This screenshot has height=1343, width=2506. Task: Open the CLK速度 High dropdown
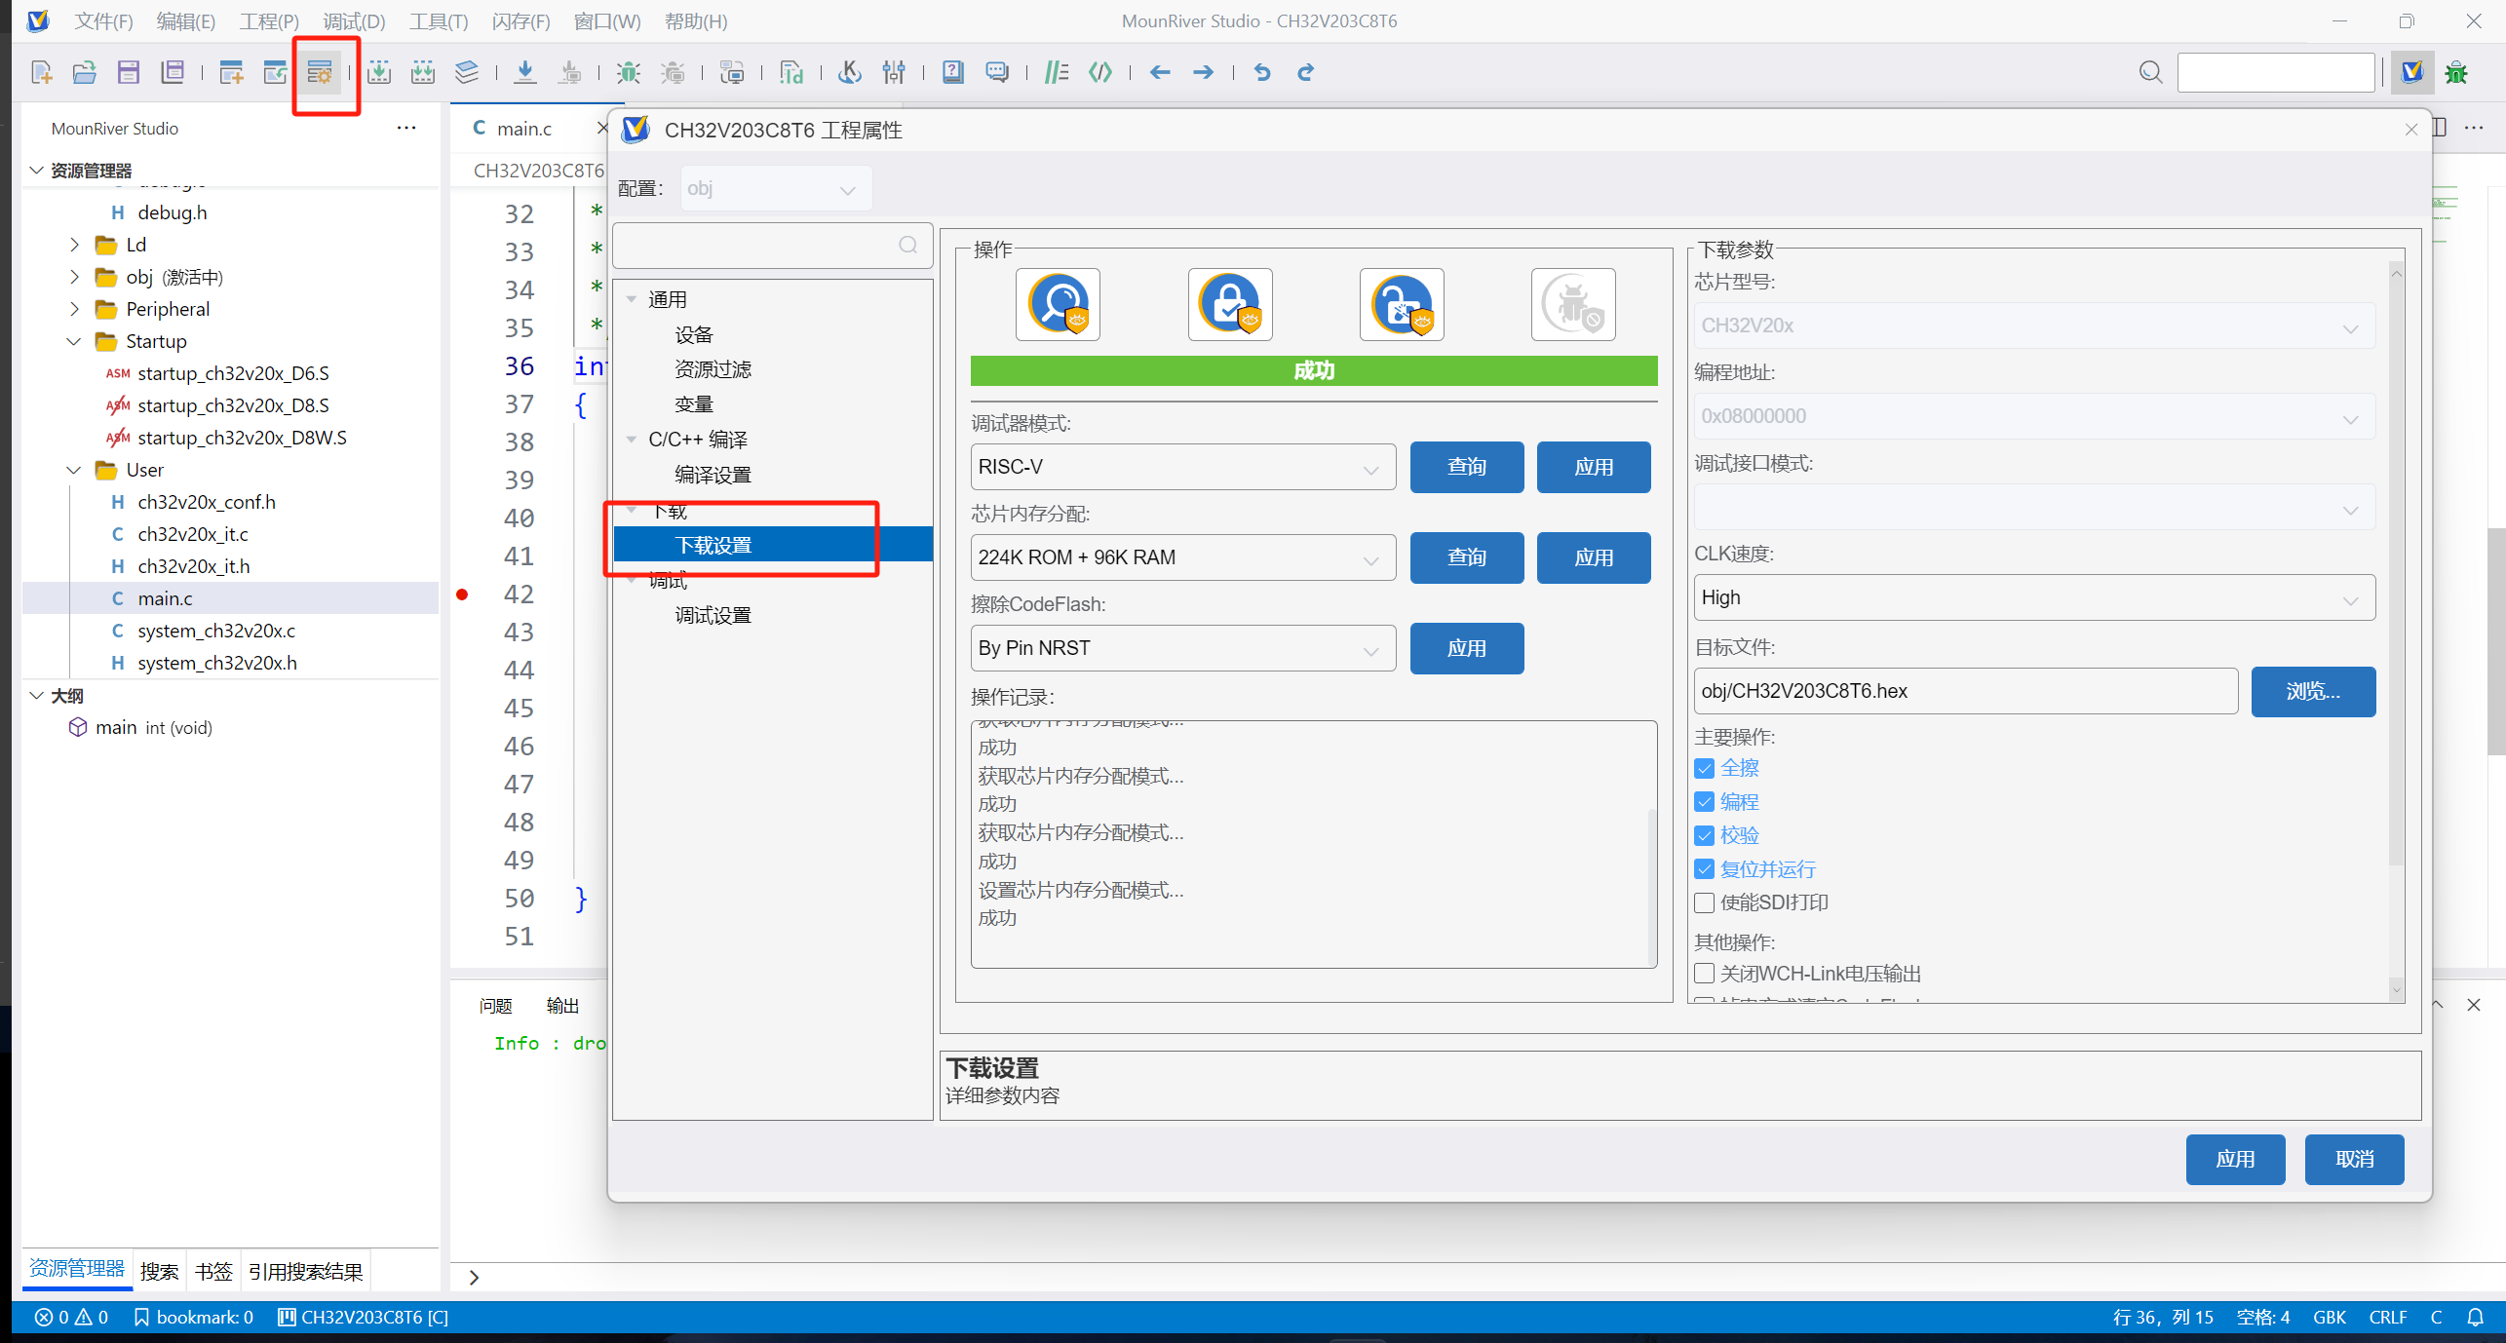[2034, 597]
